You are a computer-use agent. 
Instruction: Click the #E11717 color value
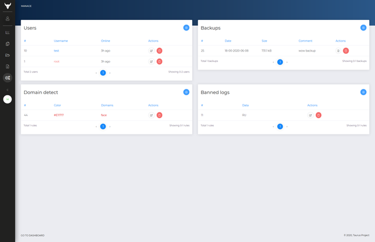click(x=59, y=115)
